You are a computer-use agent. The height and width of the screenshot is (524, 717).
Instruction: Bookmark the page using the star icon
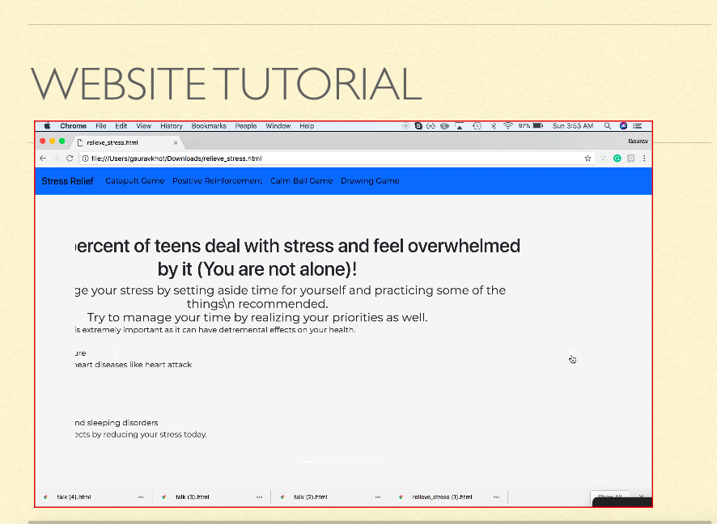click(588, 158)
